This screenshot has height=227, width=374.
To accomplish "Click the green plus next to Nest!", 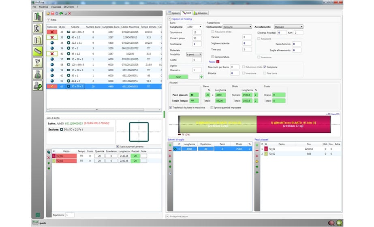I will click(201, 76).
